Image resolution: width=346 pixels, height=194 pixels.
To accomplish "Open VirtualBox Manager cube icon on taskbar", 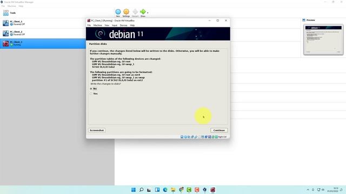I will pyautogui.click(x=205, y=190).
